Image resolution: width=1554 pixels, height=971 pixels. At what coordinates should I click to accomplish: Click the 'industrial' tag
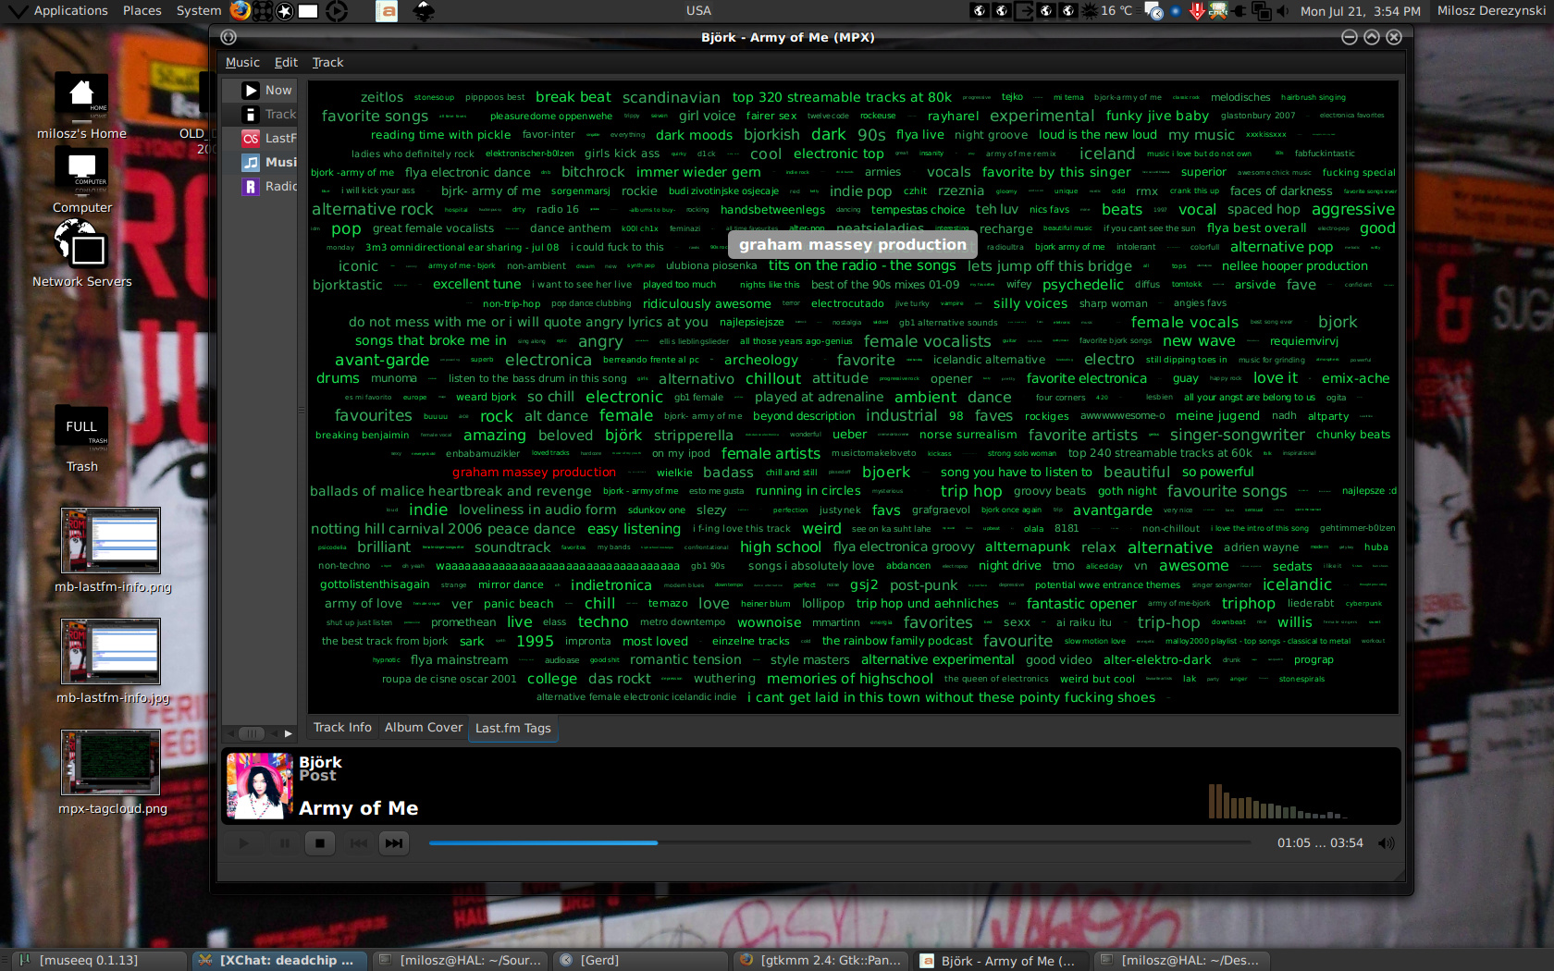(x=901, y=416)
